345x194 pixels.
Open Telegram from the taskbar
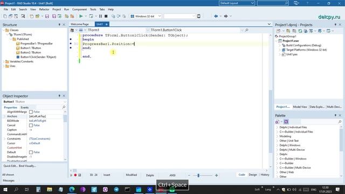[x=116, y=189]
